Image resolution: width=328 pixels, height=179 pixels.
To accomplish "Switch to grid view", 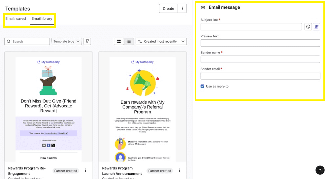I will (119, 42).
